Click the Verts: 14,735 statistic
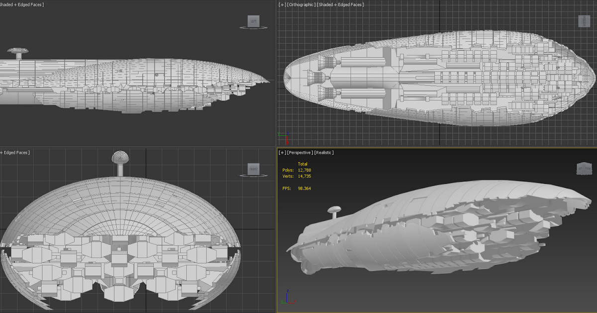 pos(297,176)
